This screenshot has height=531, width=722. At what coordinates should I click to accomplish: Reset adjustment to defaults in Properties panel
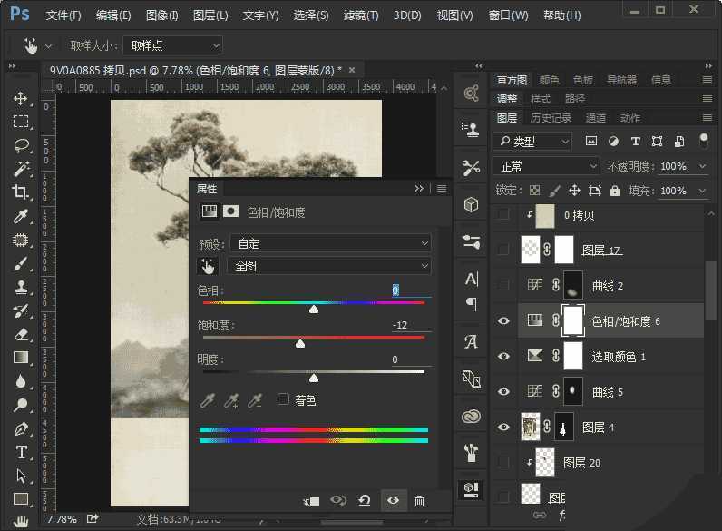365,500
